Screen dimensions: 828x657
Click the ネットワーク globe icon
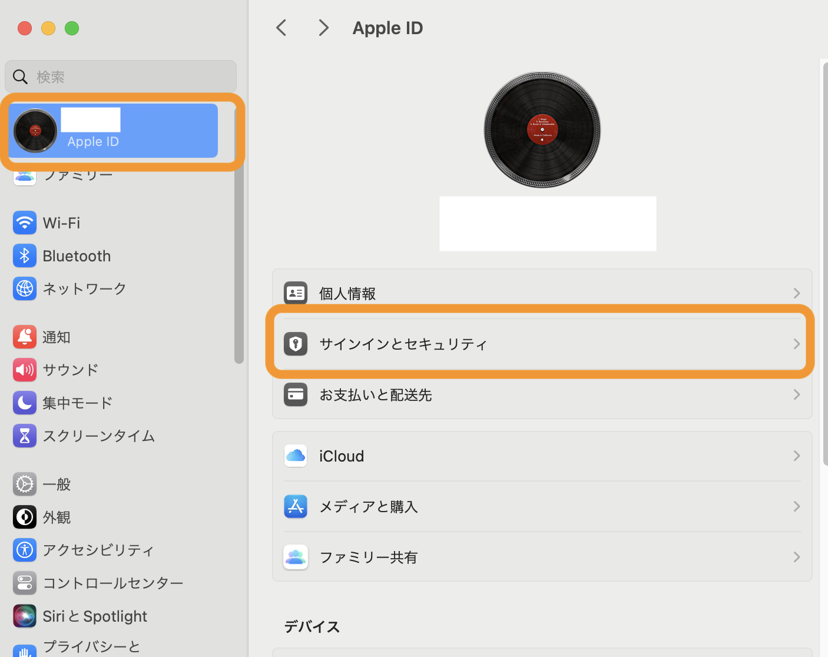(x=25, y=288)
